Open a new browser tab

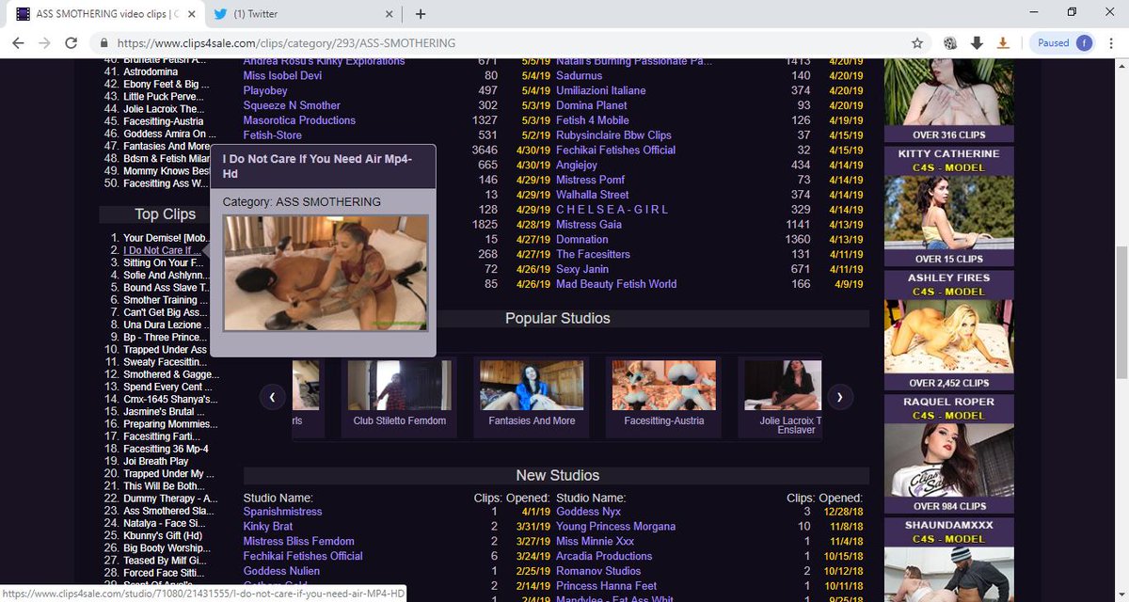[x=421, y=14]
